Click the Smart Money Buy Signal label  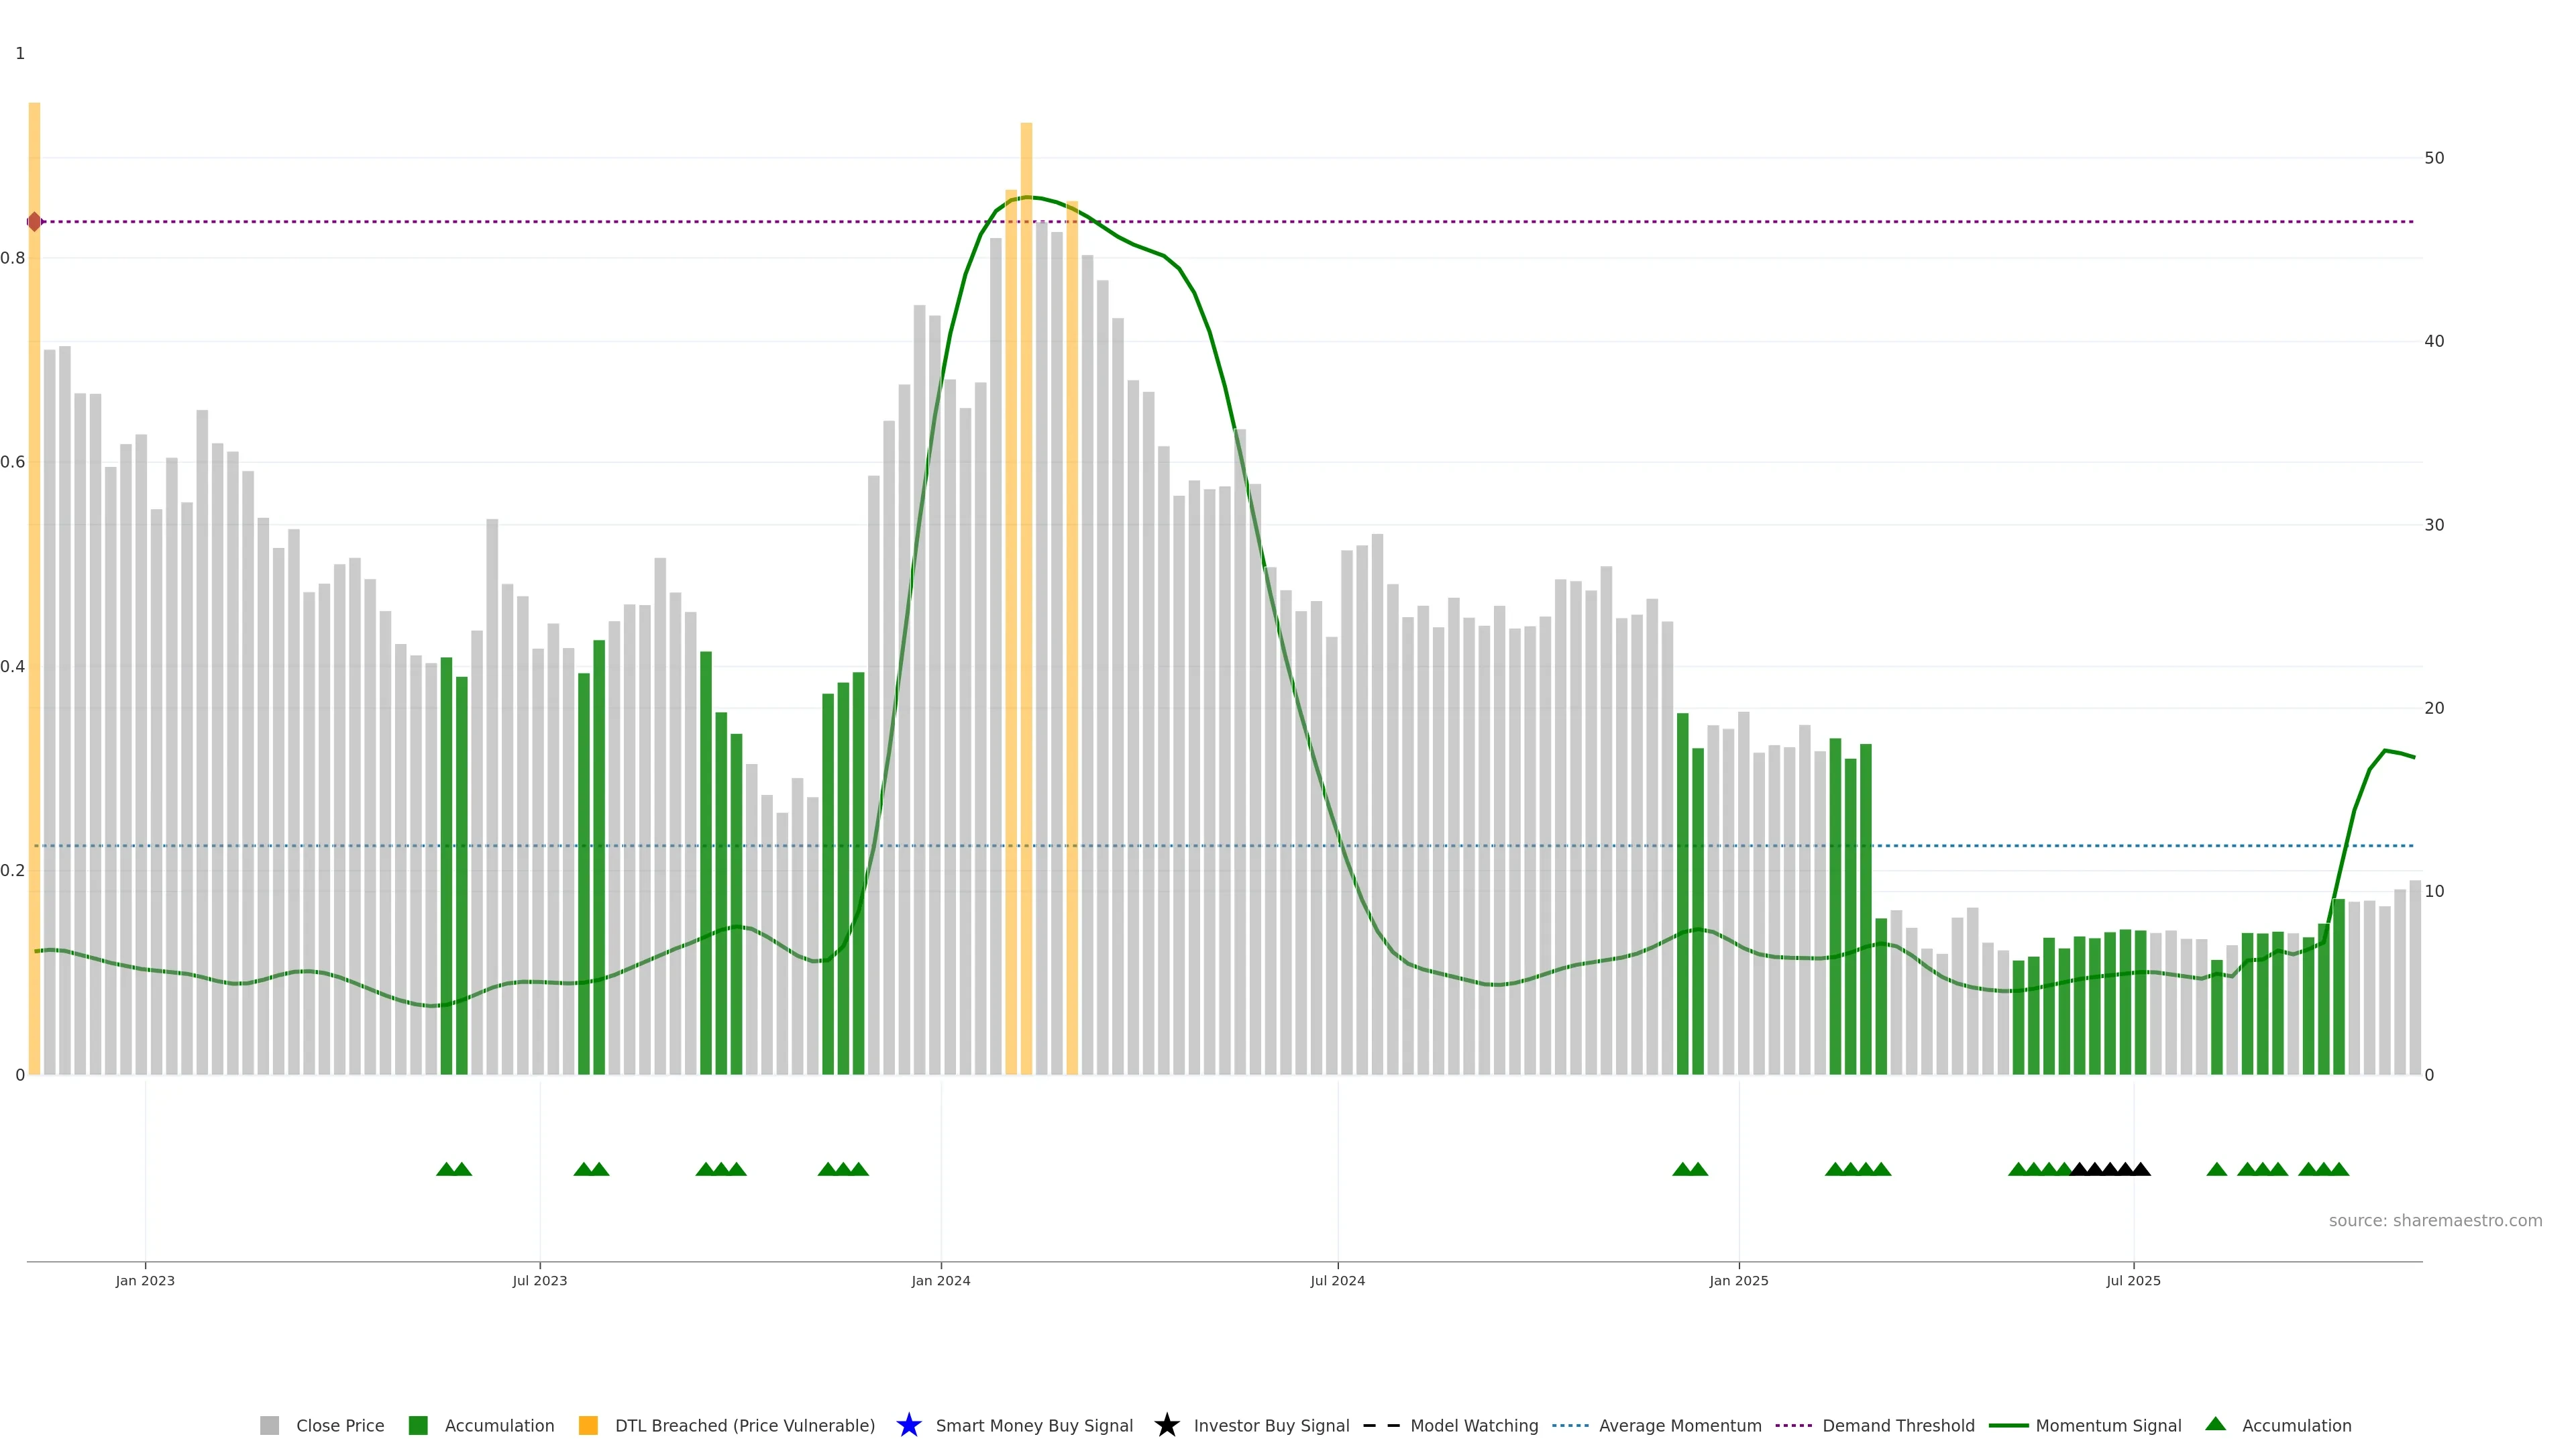[x=1034, y=1426]
